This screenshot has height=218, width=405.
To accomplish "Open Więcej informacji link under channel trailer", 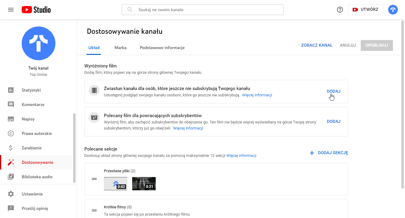I will tap(257, 95).
